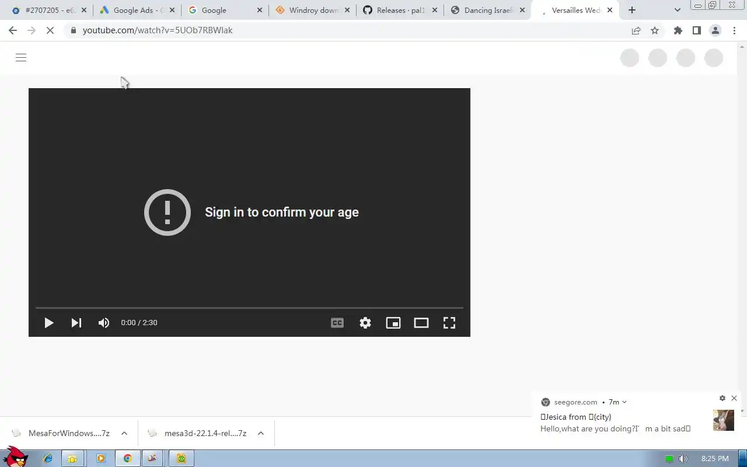This screenshot has width=747, height=467.
Task: Play the YouTube video
Action: coord(49,323)
